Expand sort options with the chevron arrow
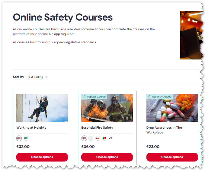 (x=47, y=77)
